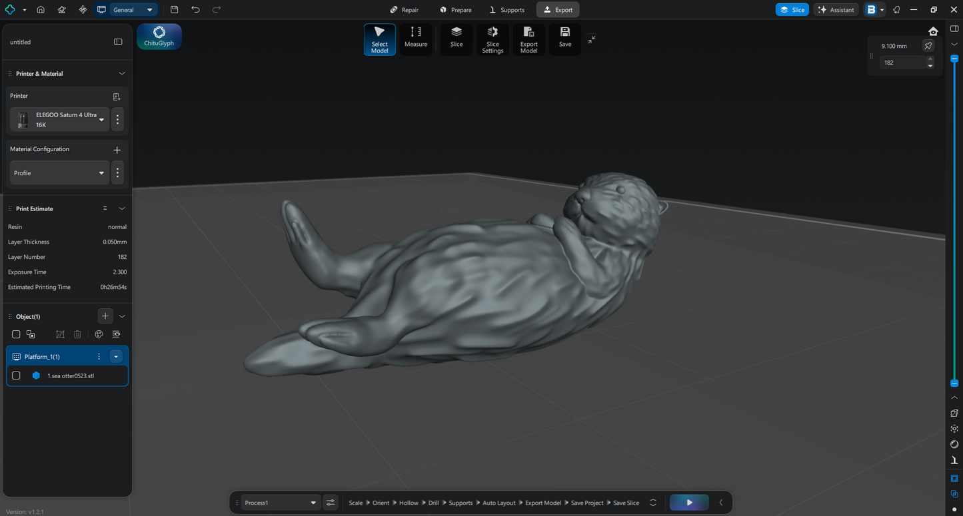Click the invert selection icon
The image size is (963, 516).
pos(31,334)
